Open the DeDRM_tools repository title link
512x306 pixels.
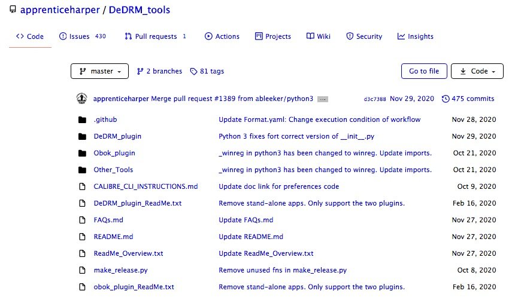pyautogui.click(x=140, y=10)
